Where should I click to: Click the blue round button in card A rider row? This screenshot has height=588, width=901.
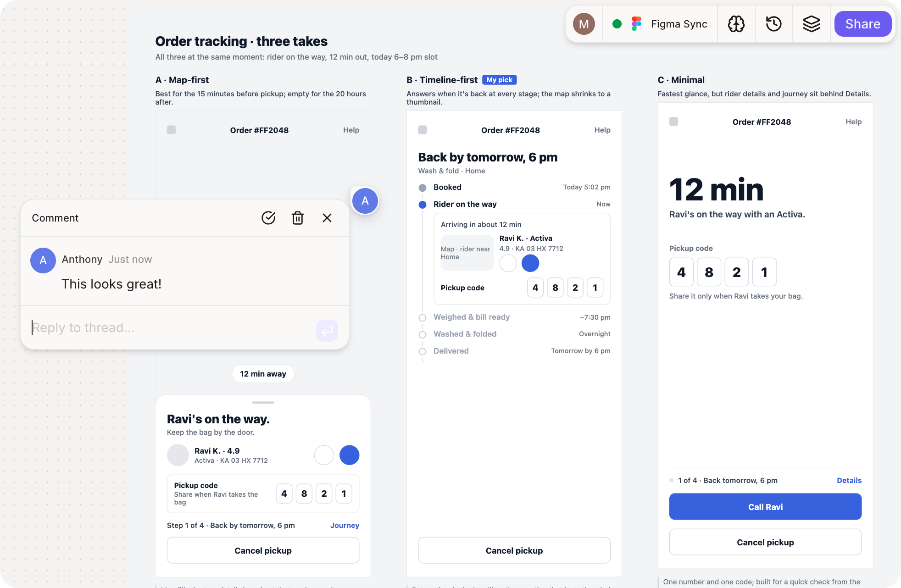(x=349, y=455)
